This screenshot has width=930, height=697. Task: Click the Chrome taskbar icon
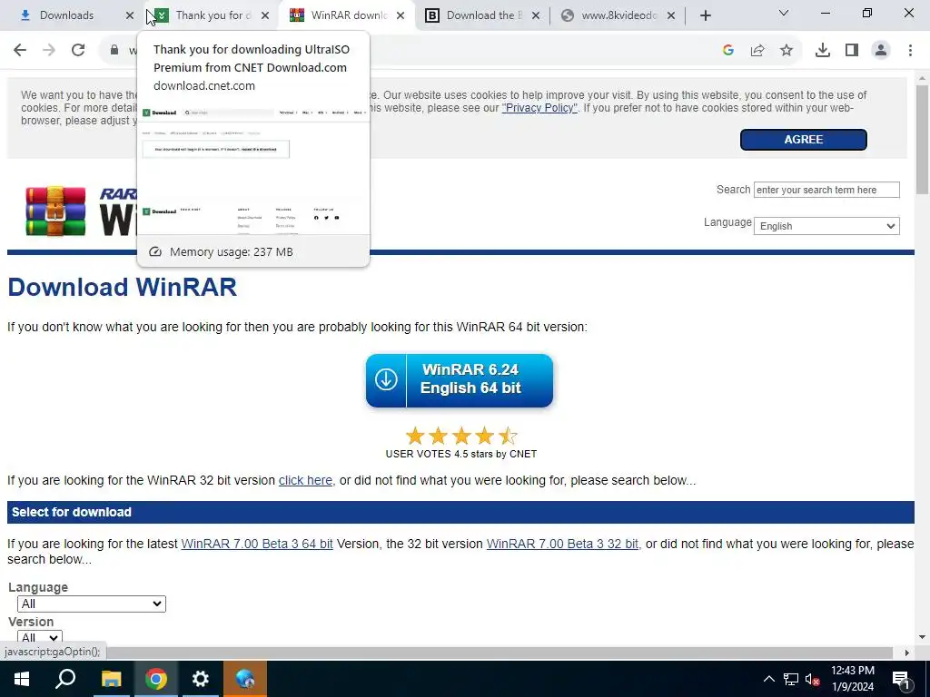[x=156, y=679]
